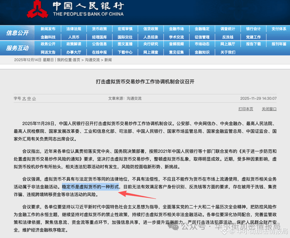The image size is (290, 238).
Task: Select the 信息公开 section tab
Action: pyautogui.click(x=17, y=33)
